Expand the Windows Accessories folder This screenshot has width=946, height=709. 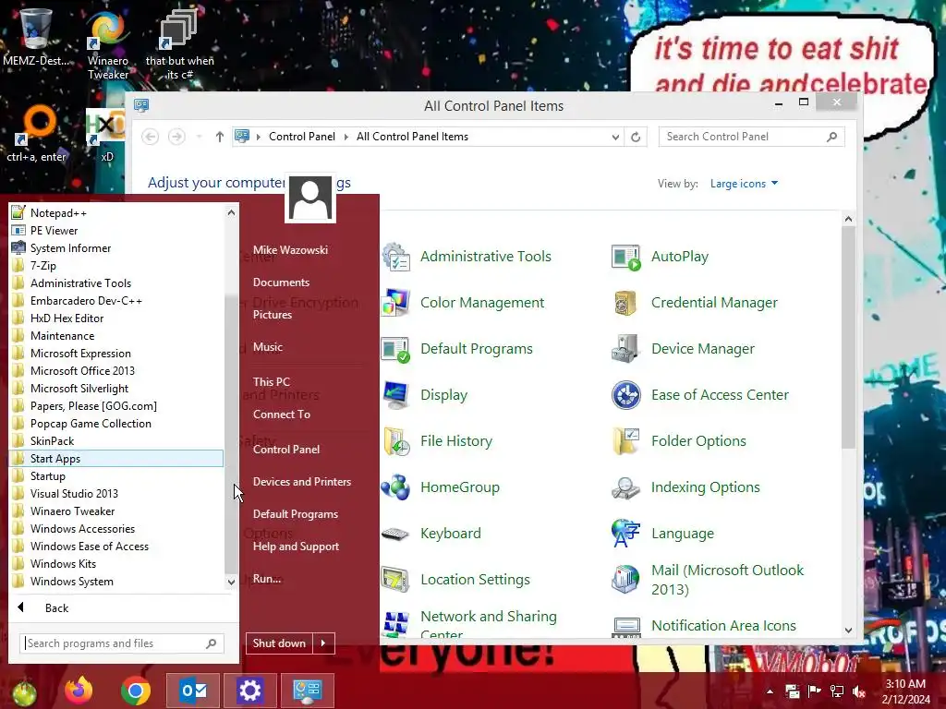[x=116, y=529]
